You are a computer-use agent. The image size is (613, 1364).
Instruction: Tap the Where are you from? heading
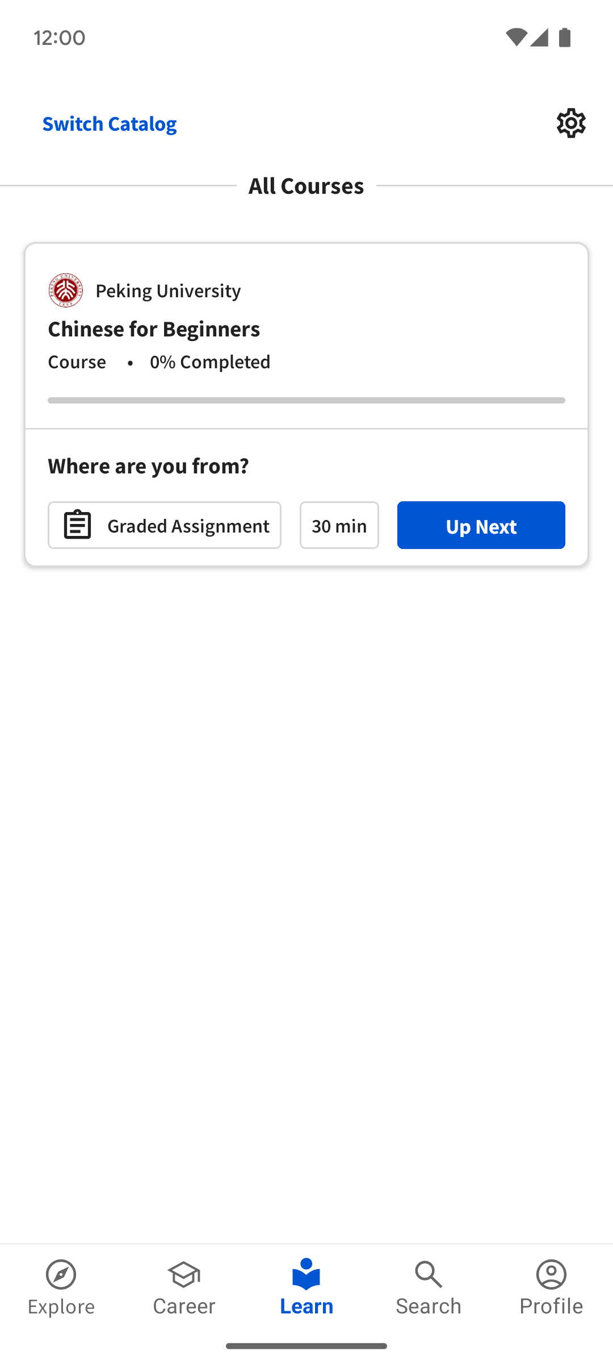click(x=148, y=466)
